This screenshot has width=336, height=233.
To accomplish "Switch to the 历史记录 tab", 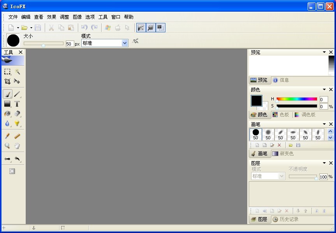I will point(286,219).
